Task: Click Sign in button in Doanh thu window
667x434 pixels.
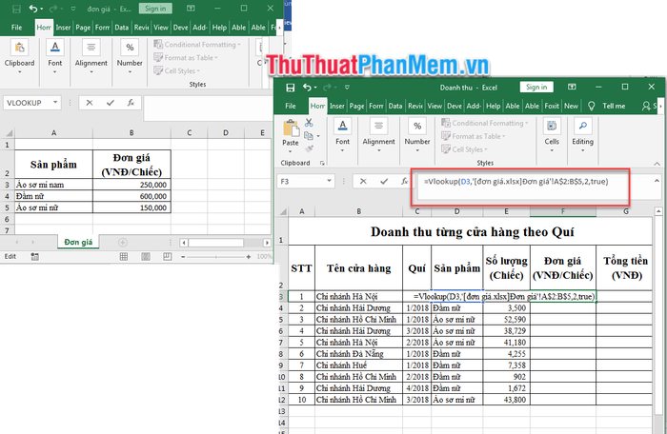Action: coord(536,87)
